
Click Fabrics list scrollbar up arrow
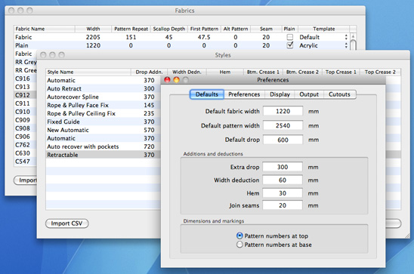353,36
